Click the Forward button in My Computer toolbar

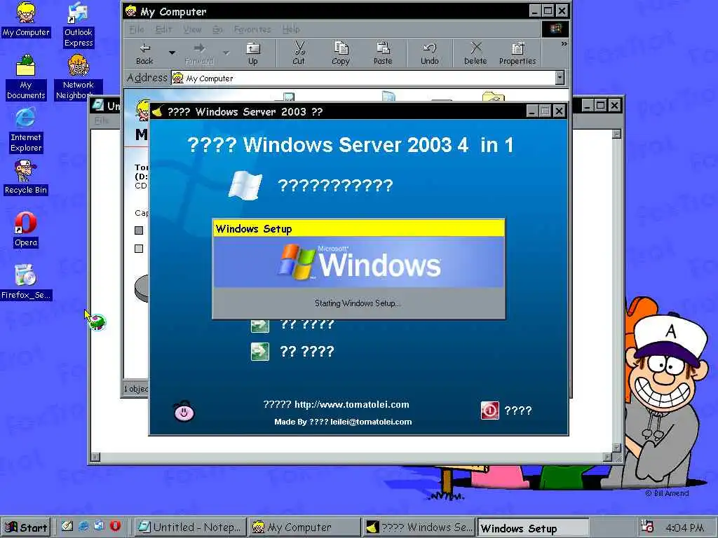click(199, 53)
